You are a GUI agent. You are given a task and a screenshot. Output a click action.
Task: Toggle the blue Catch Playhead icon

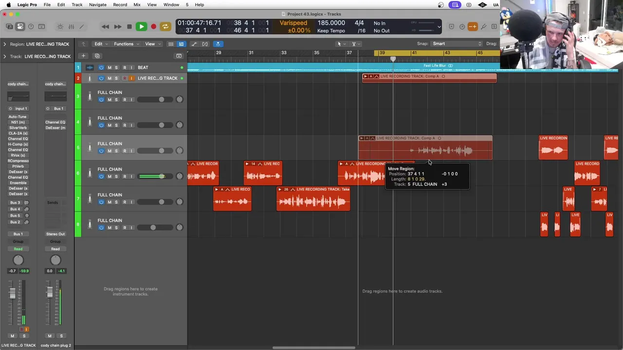click(x=218, y=44)
